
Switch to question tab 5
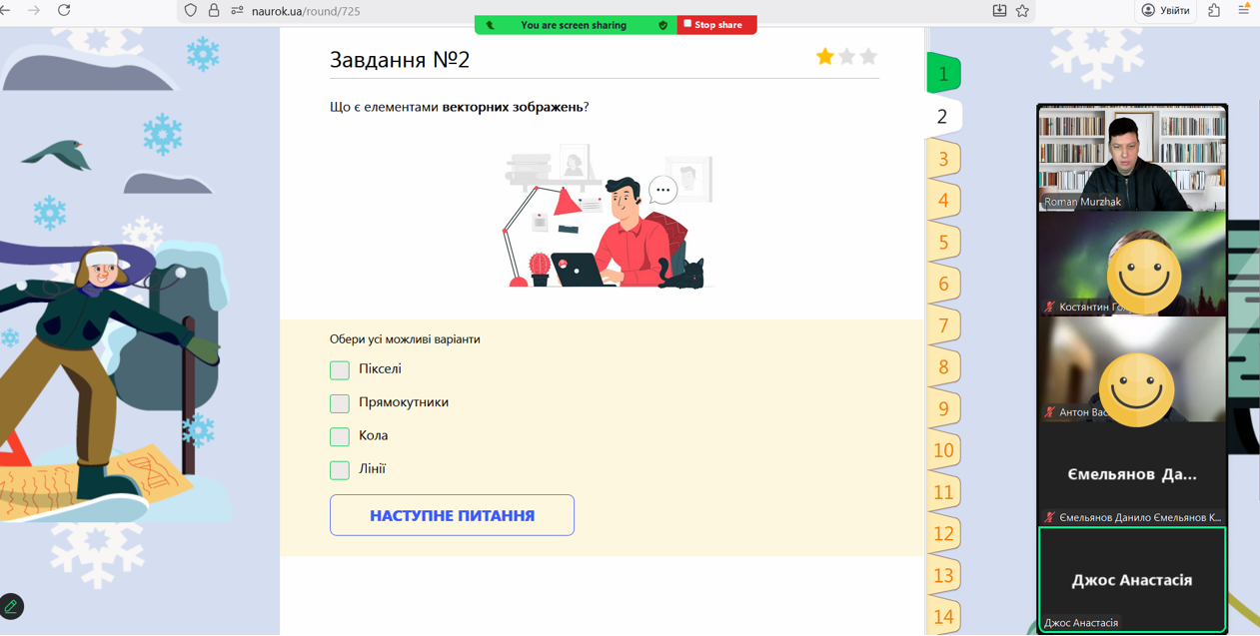[x=943, y=243]
